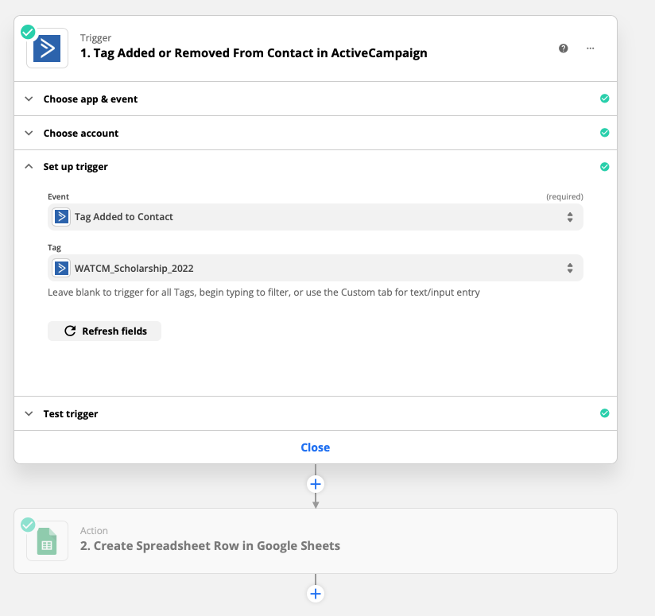The height and width of the screenshot is (616, 655).
Task: Open the Tag dropdown WATCM_Scholarship_2022
Action: 316,268
